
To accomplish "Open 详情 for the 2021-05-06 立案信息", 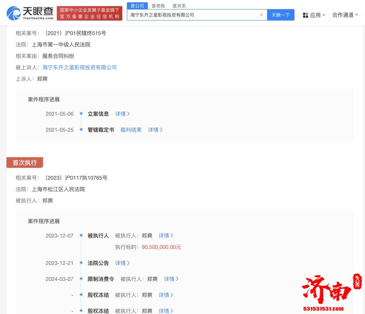I will coord(122,114).
